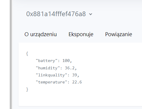Click the battery value 100
The height and width of the screenshot is (109, 142).
point(66,61)
